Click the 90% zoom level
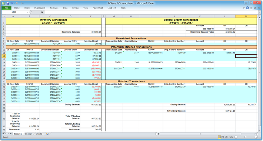Viewport: 263px width, 141px height. point(231,137)
